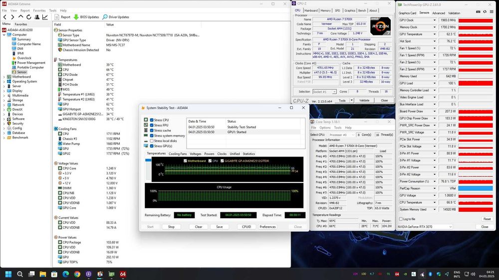The height and width of the screenshot is (280, 499).
Task: Go forward using AIDA64 forward arrow
Action: click(12, 17)
